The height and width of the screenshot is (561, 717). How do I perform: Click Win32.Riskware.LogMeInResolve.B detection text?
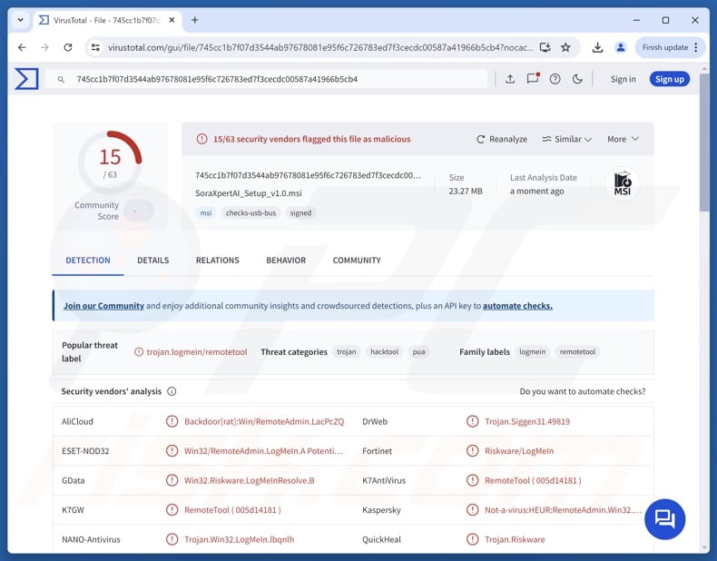[x=250, y=480]
